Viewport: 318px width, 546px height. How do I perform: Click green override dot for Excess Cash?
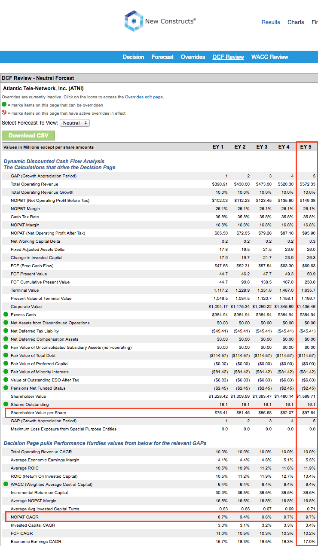click(x=6, y=314)
